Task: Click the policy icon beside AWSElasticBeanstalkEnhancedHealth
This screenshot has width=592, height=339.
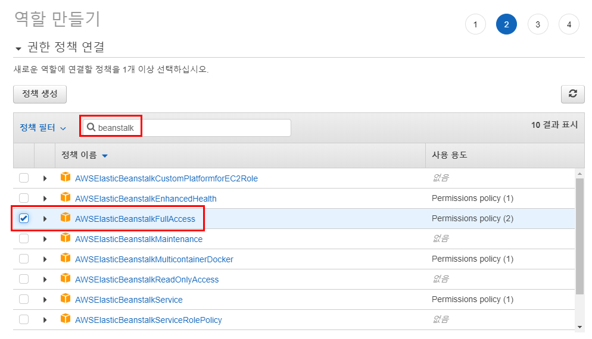Action: (66, 197)
